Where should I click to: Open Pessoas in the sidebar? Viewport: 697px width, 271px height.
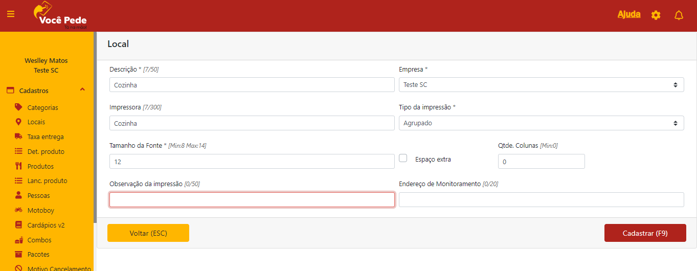[38, 196]
